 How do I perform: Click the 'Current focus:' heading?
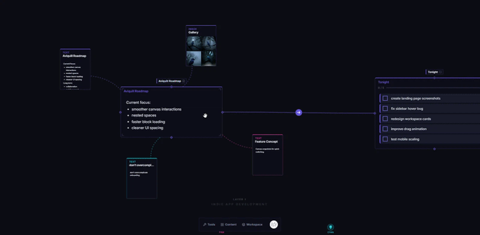pyautogui.click(x=138, y=103)
